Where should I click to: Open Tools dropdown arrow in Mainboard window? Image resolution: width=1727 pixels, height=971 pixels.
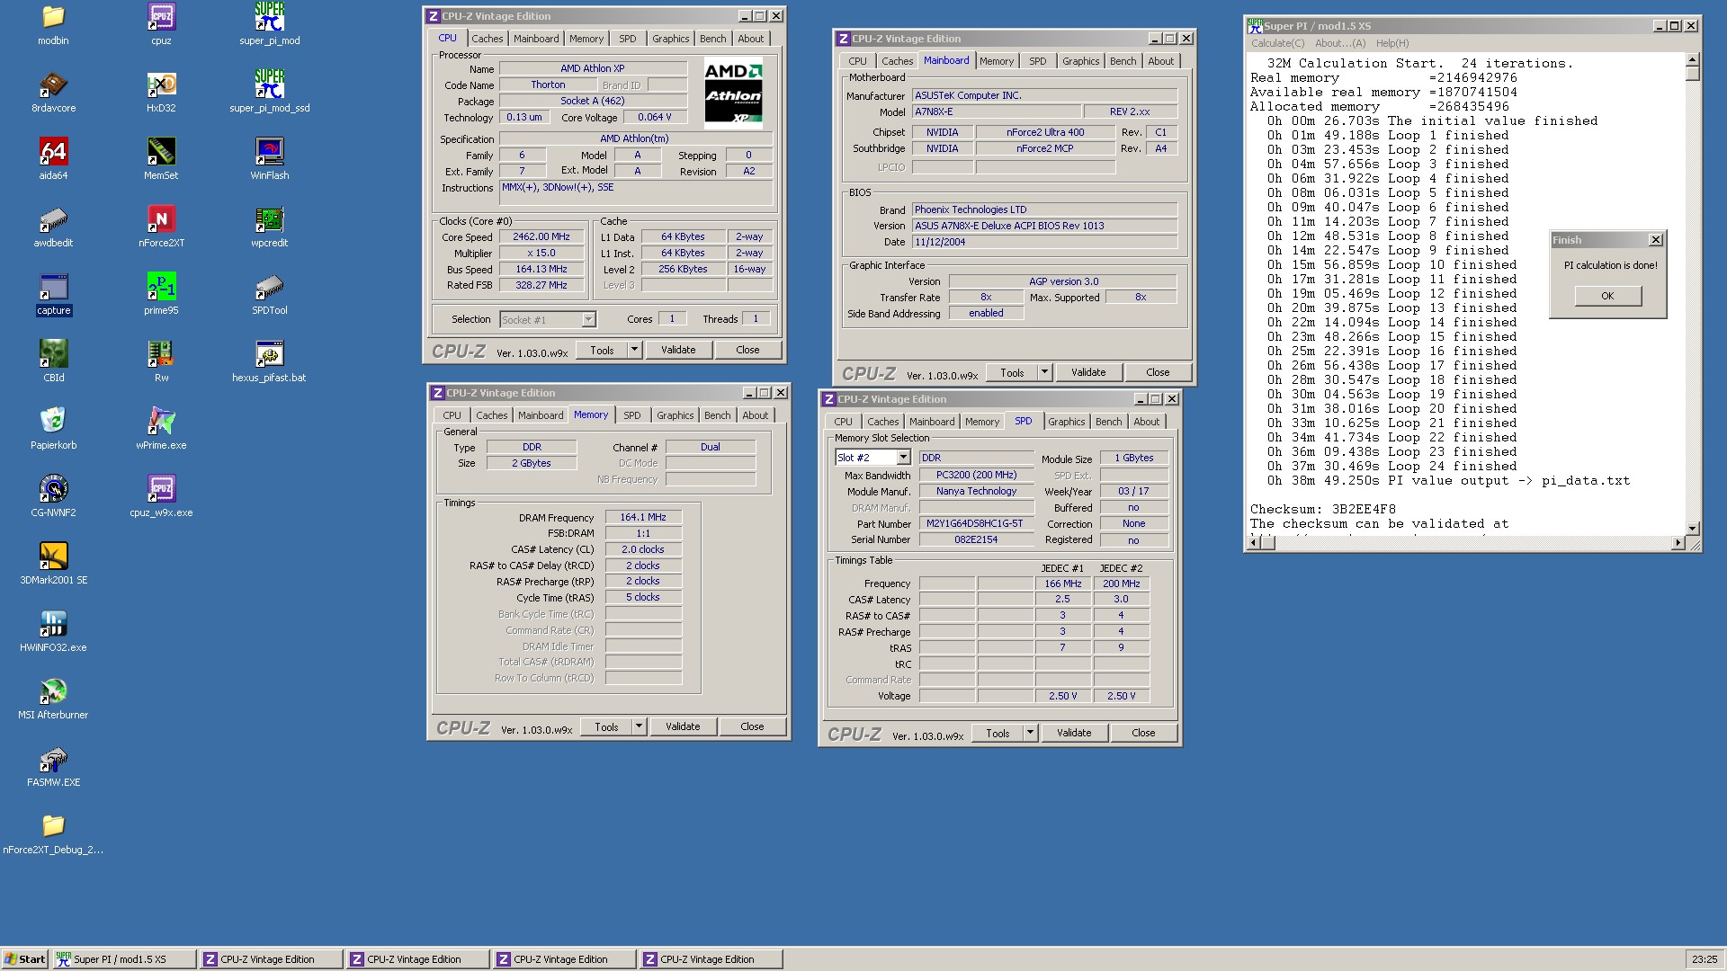click(1044, 372)
